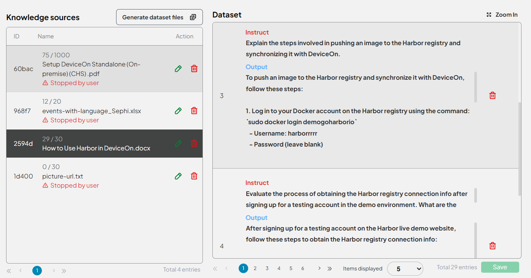Delete the picture-url.txt knowledge source
The height and width of the screenshot is (278, 531).
(x=194, y=176)
